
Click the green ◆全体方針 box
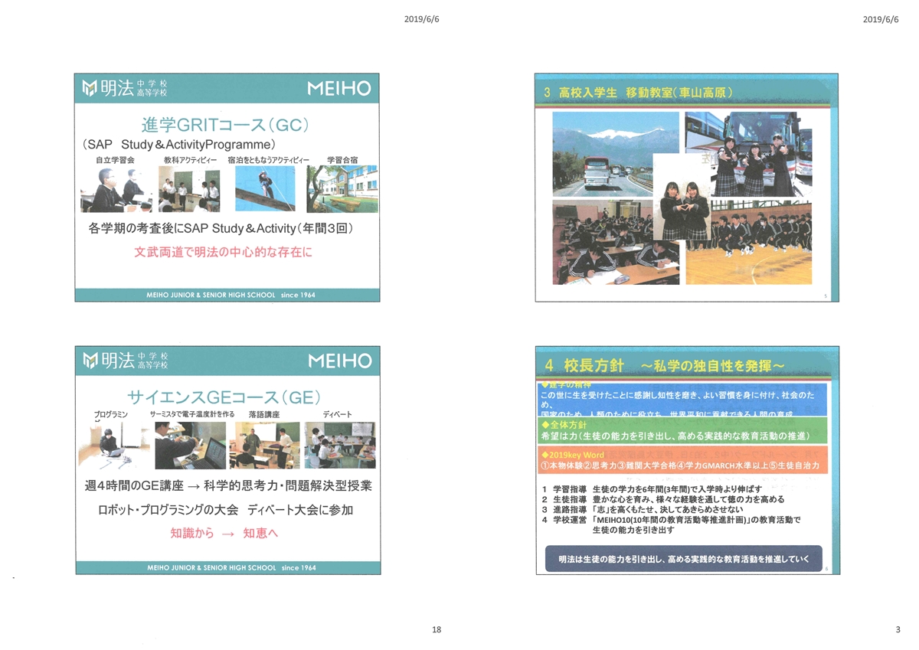[682, 430]
